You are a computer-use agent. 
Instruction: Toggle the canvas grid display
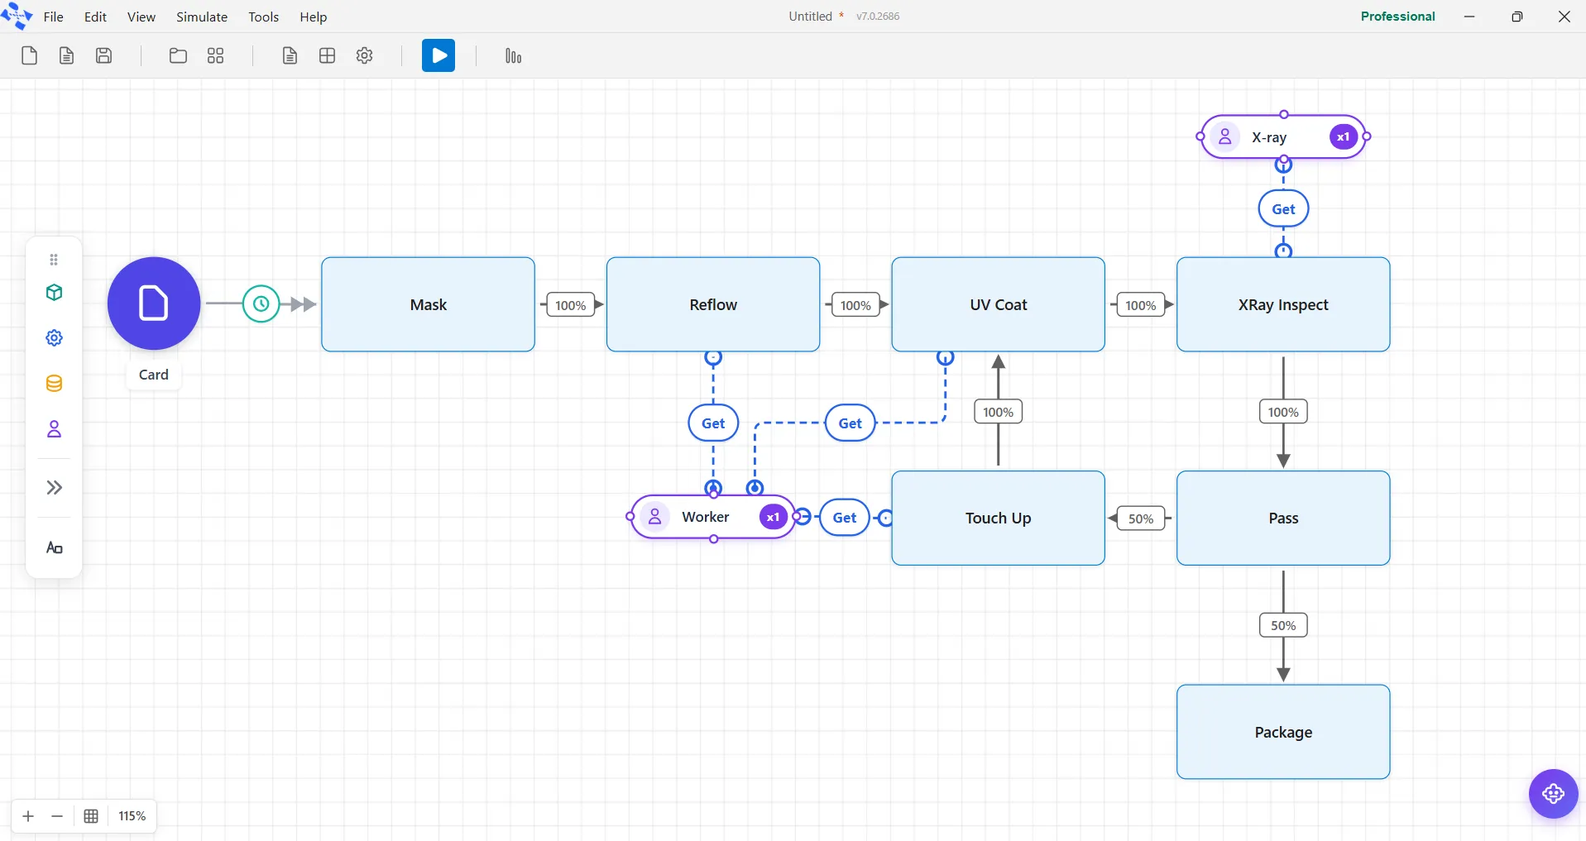pyautogui.click(x=91, y=816)
